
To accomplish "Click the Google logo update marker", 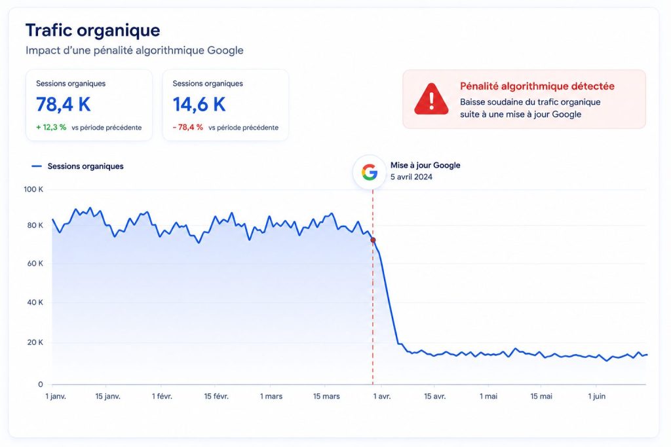I will pyautogui.click(x=370, y=172).
